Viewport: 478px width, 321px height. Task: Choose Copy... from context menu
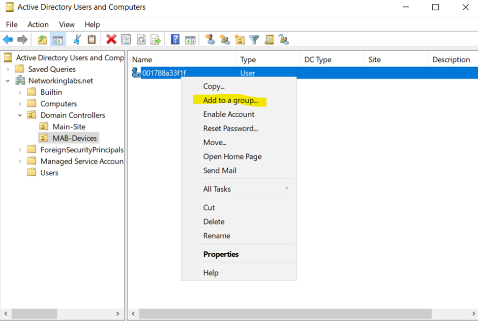tap(239, 86)
